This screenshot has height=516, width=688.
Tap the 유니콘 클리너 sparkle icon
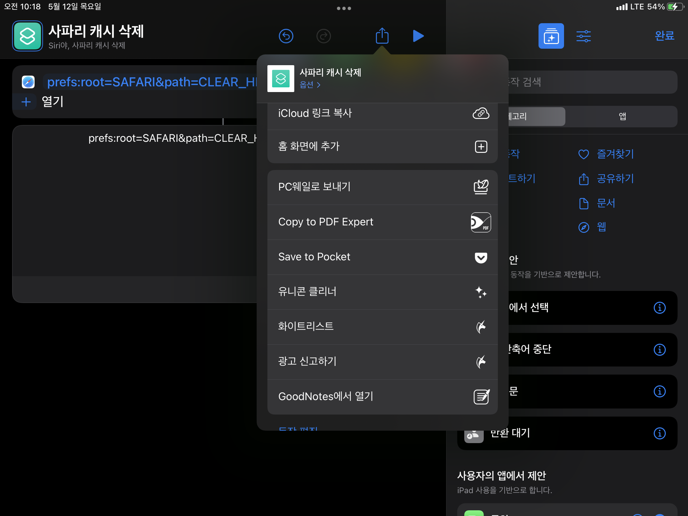pyautogui.click(x=481, y=292)
